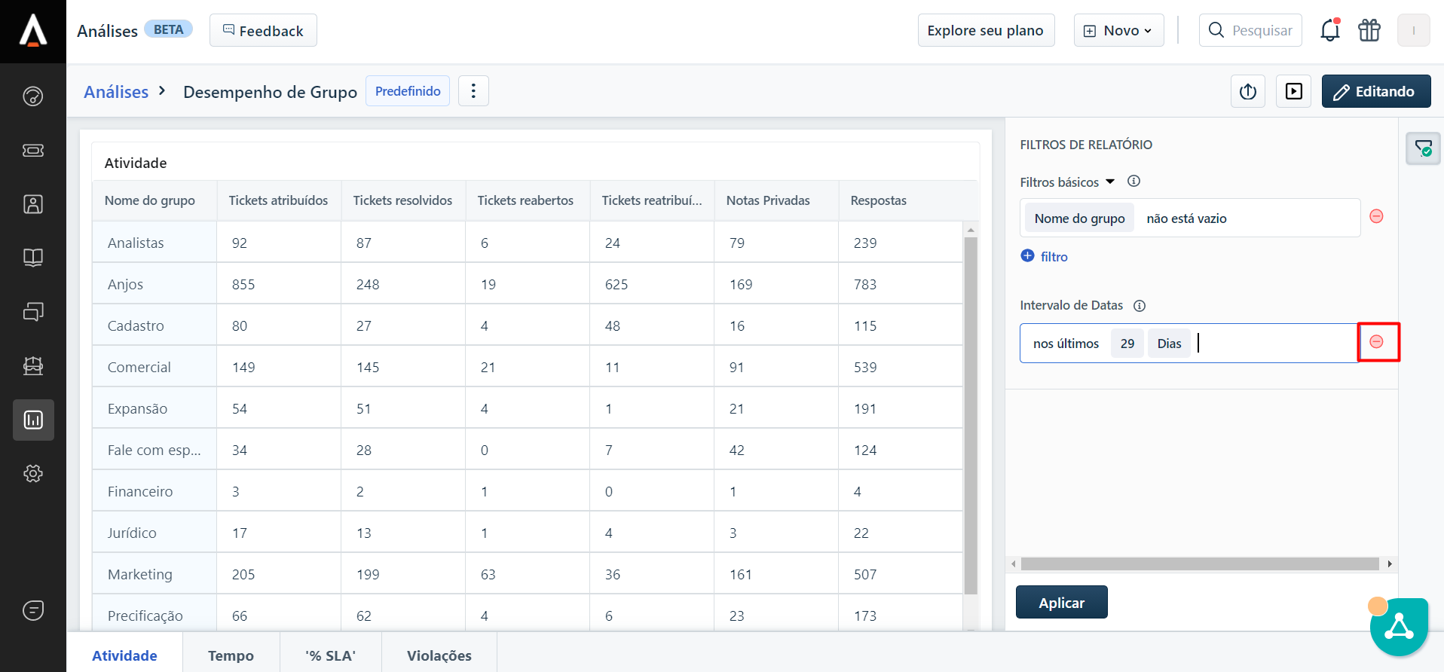Add a new filtro link
The width and height of the screenshot is (1444, 672).
tap(1045, 257)
